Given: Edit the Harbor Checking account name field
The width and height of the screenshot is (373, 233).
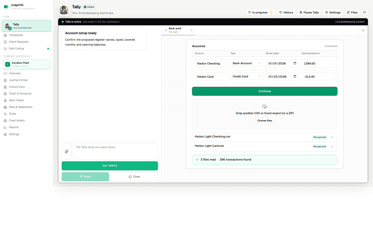Looking at the screenshot, I should pyautogui.click(x=211, y=63).
